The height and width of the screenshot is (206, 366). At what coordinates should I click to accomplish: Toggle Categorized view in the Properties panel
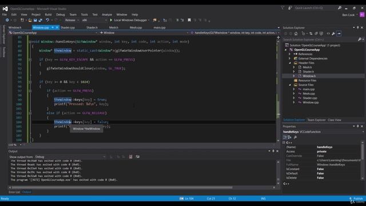[x=285, y=137]
